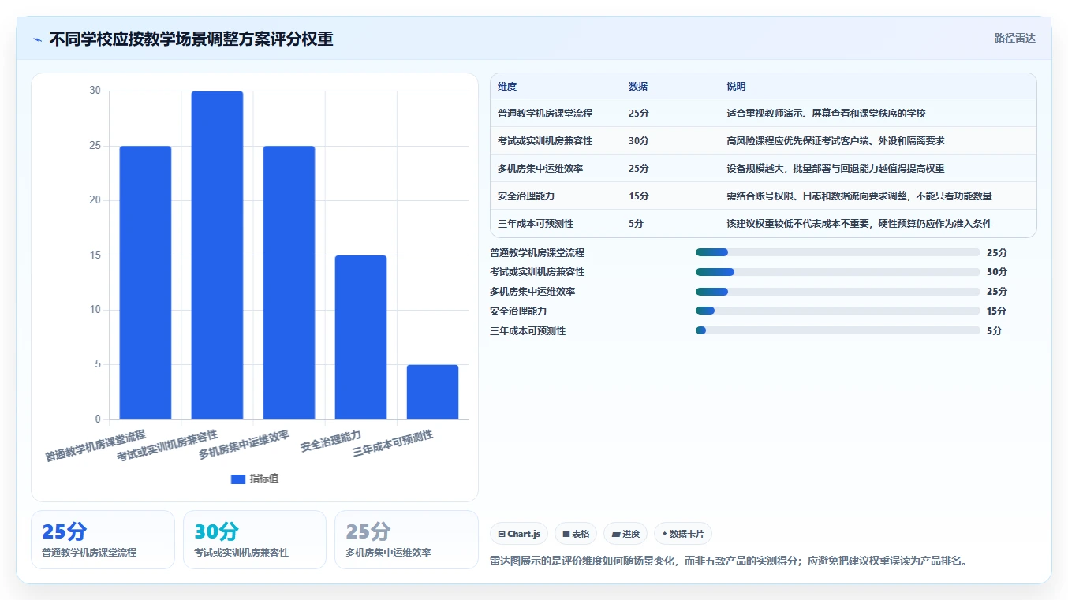Click description starting 该建议权重较低不代表成本不重要
Image resolution: width=1068 pixels, height=600 pixels.
click(x=859, y=224)
